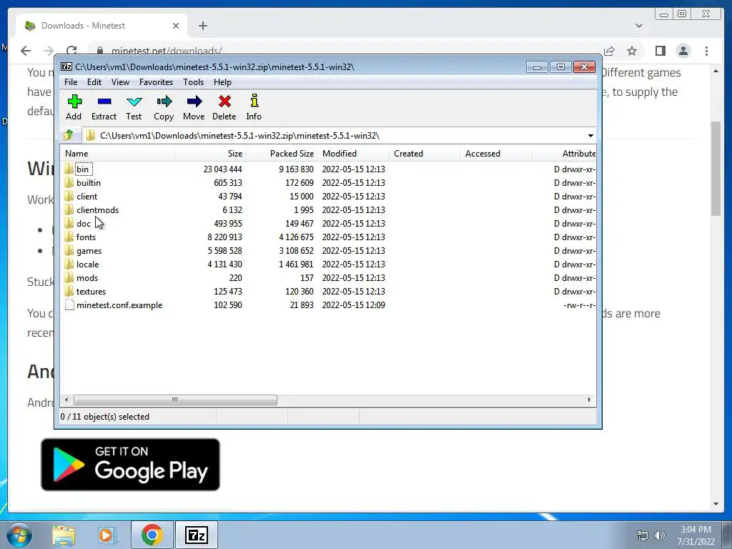The image size is (732, 549).
Task: Open Windows Explorer from taskbar
Action: (64, 535)
